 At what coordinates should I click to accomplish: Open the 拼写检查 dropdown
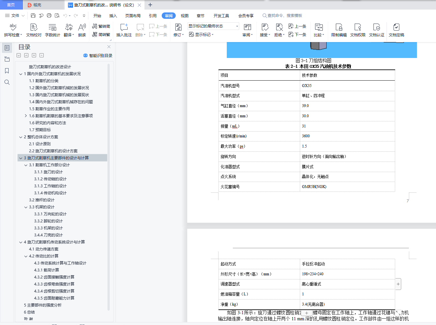13,35
